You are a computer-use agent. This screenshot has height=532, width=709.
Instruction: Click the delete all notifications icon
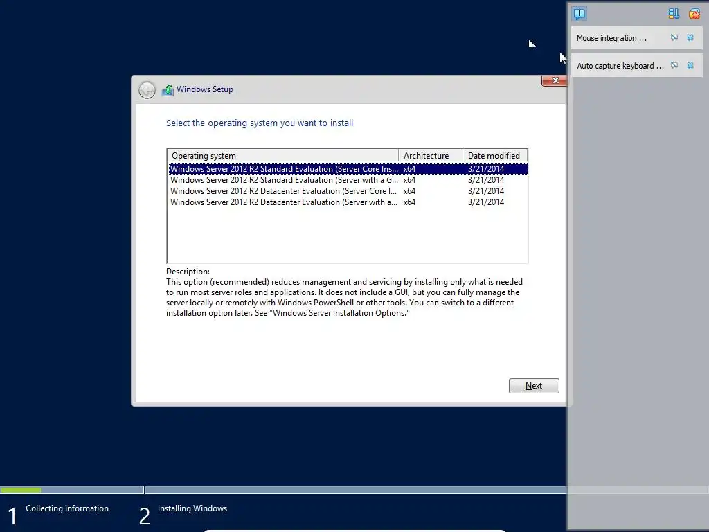pos(694,14)
